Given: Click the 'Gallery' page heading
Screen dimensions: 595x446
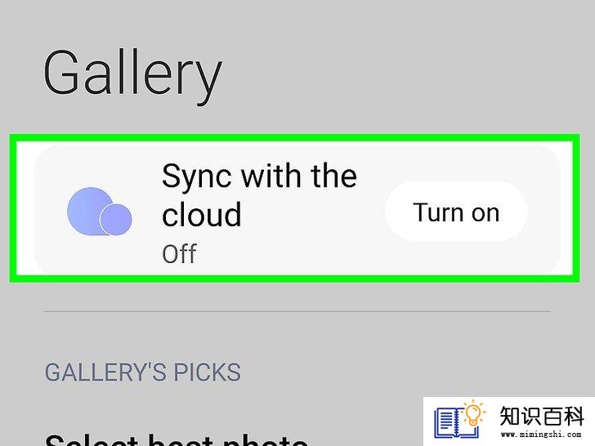Looking at the screenshot, I should click(132, 75).
